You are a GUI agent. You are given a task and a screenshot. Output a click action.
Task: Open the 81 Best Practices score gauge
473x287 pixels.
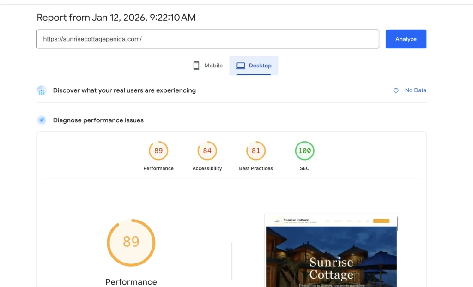point(256,150)
